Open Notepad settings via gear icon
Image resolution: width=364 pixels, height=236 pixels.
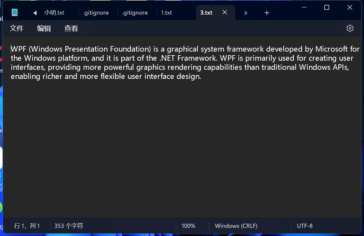(x=350, y=28)
